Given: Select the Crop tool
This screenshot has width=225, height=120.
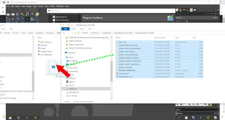Looking at the screenshot, I should click(37, 19).
